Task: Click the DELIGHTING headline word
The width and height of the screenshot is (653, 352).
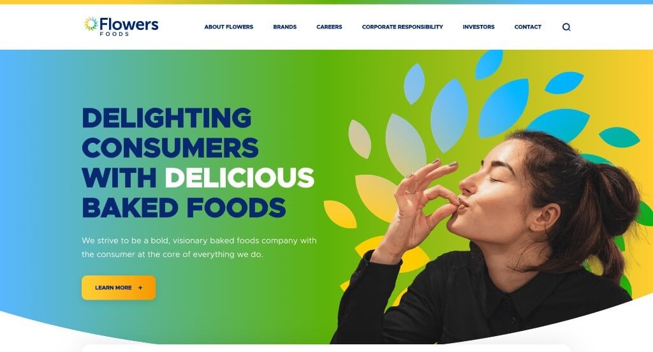Action: (x=166, y=118)
